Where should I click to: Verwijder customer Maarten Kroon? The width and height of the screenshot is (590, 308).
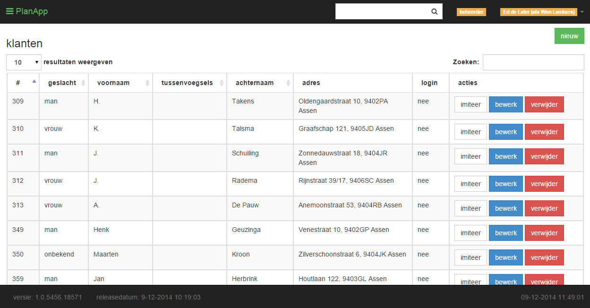(544, 257)
